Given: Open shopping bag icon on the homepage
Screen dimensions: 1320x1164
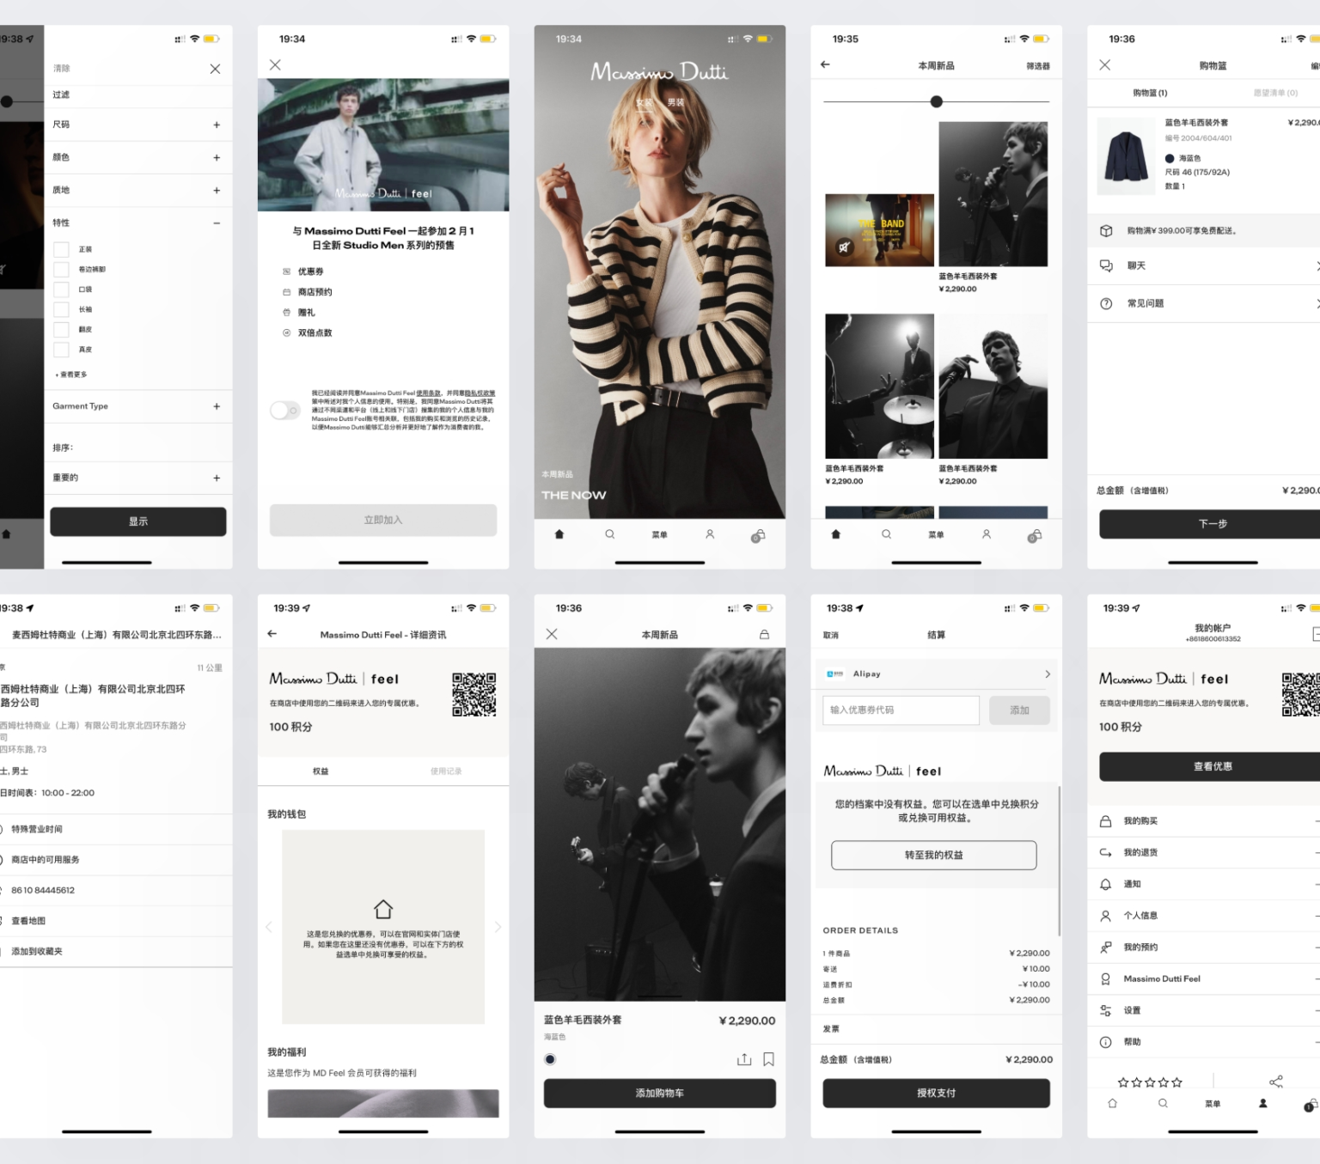Looking at the screenshot, I should click(758, 535).
